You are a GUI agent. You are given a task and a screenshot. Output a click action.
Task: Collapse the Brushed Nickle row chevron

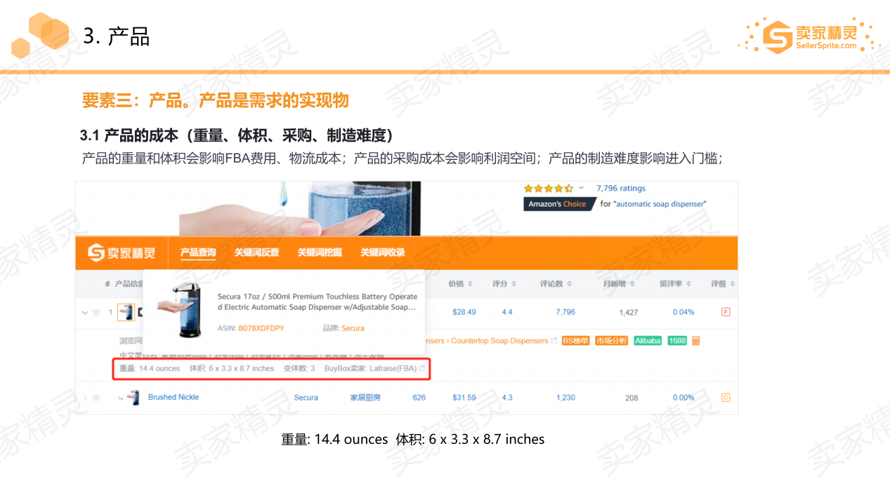pyautogui.click(x=85, y=397)
